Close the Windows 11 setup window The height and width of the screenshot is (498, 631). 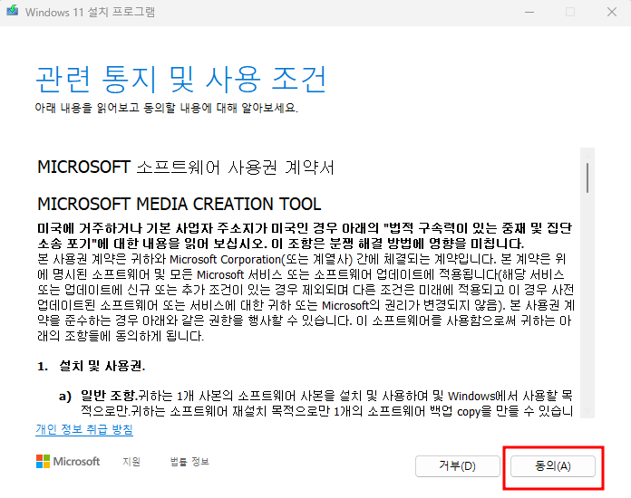pos(612,12)
